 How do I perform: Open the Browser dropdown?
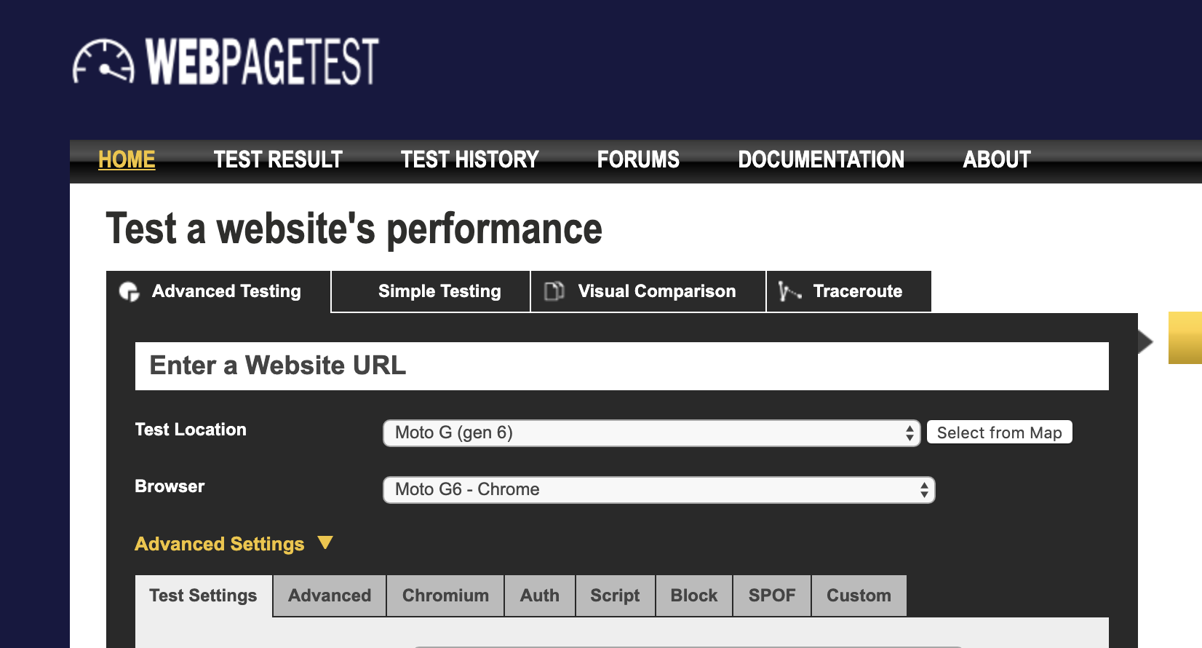(659, 489)
